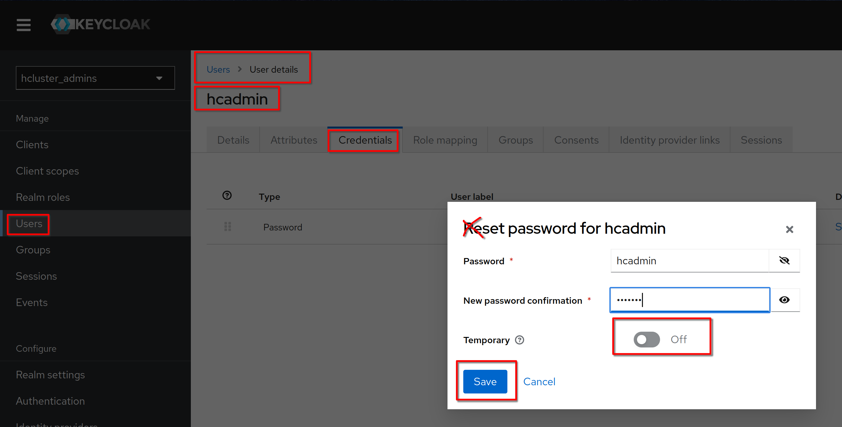This screenshot has height=427, width=842.
Task: Click the help icon in the table header
Action: [227, 196]
